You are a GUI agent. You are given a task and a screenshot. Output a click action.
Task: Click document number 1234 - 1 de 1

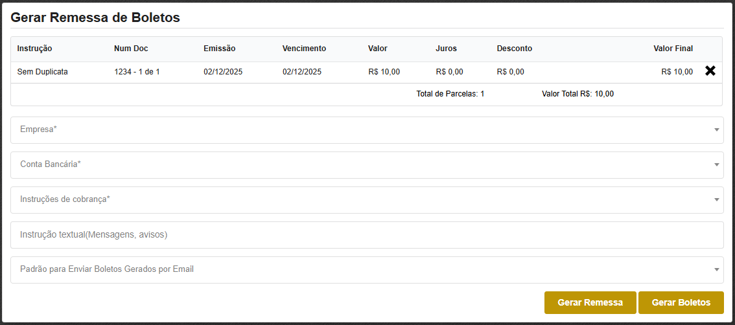[x=137, y=72]
